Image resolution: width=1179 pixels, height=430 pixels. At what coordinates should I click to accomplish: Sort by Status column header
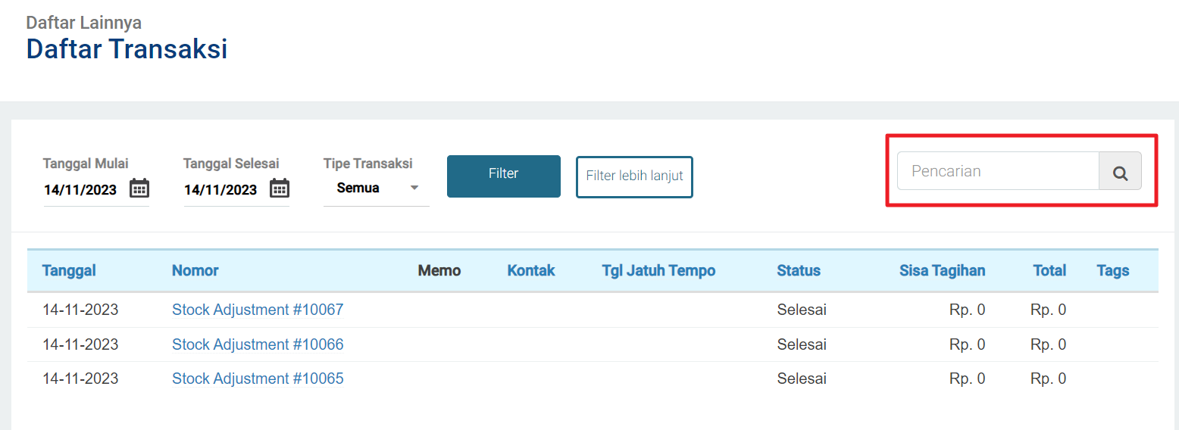pos(799,270)
